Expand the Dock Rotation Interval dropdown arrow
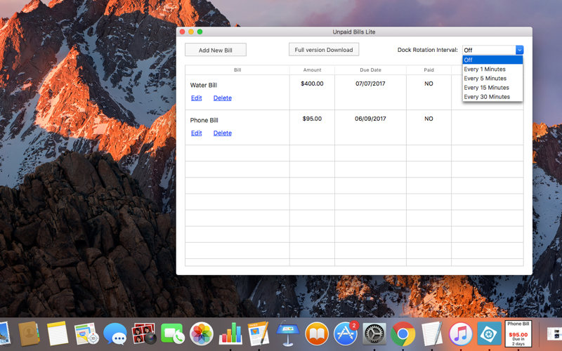This screenshot has height=351, width=562. (519, 50)
